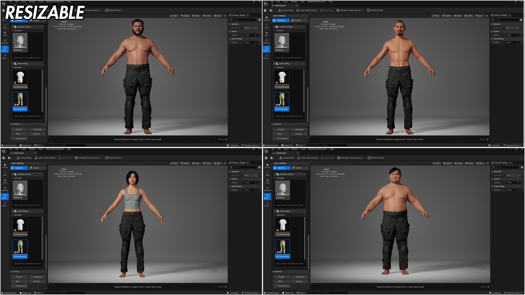The image size is (525, 295).
Task: Open Download Texture Source dropdown in blond man window
Action: pos(349,10)
